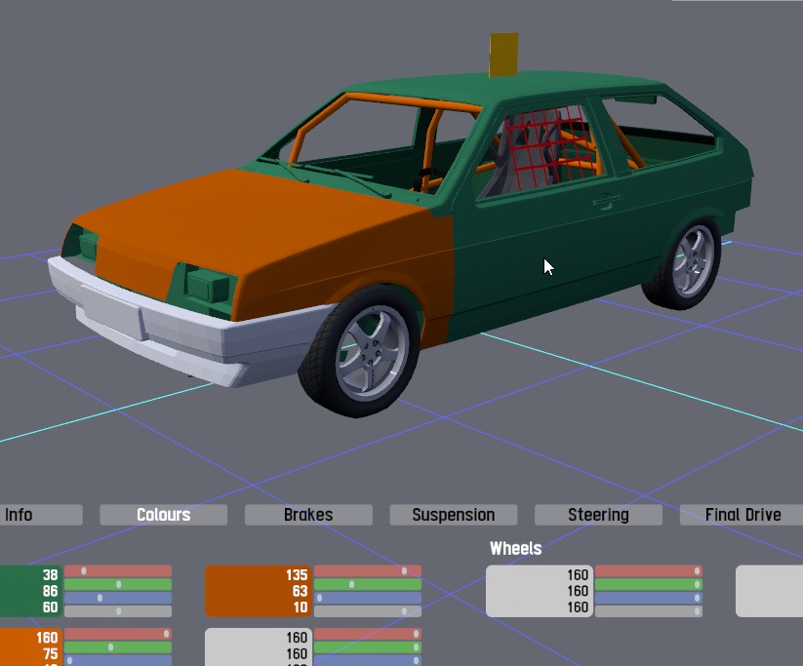803x666 pixels.
Task: Click the Wheels section label
Action: click(x=516, y=548)
